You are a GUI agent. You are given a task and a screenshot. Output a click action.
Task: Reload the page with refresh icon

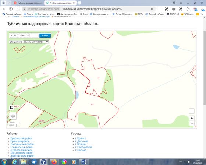tap(18, 9)
